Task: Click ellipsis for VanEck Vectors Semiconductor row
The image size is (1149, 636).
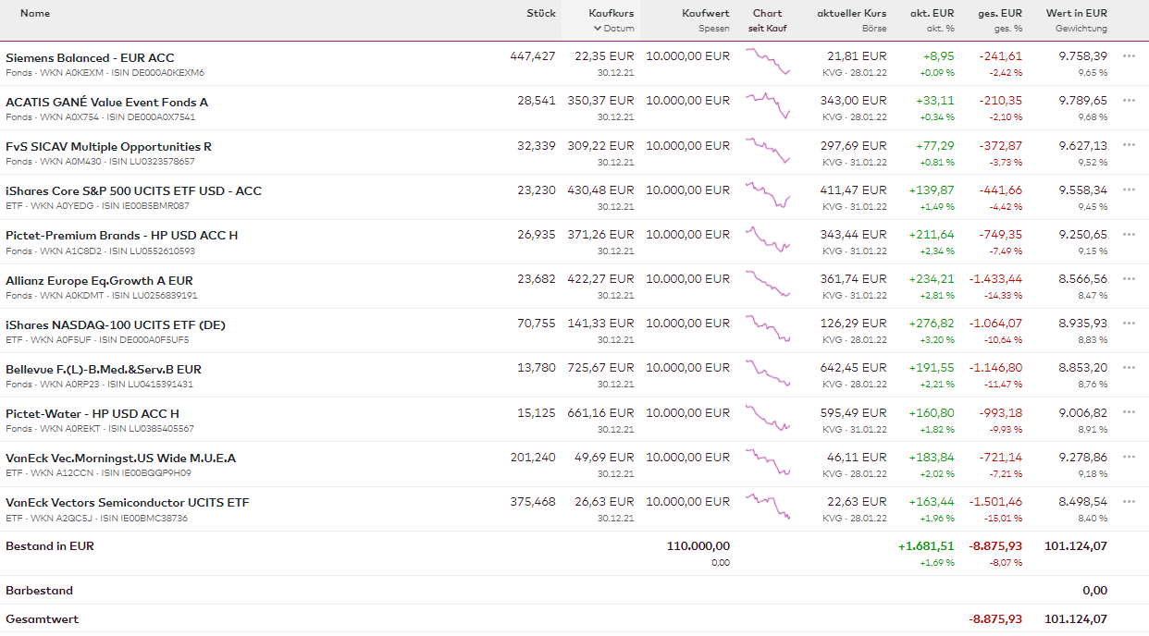Action: [x=1128, y=501]
